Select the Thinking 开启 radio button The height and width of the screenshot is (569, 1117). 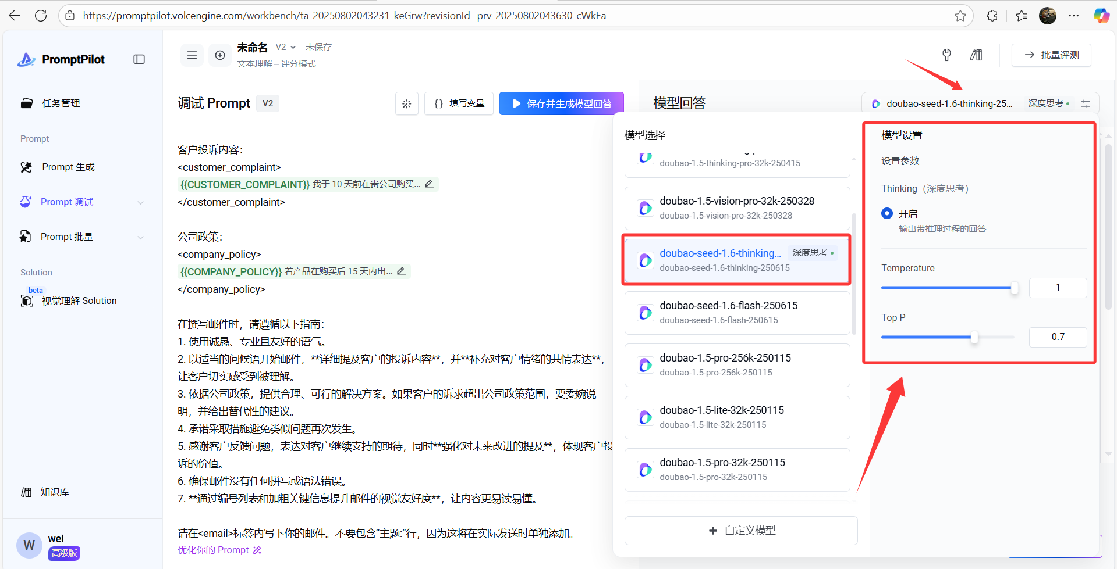tap(887, 213)
